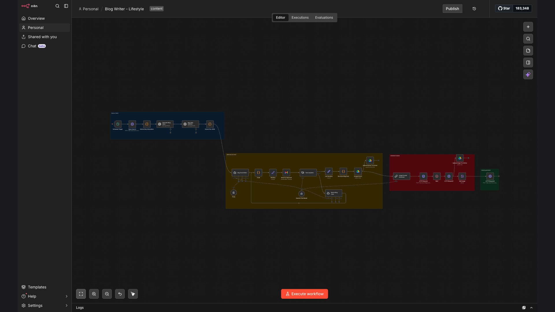
Task: Open Templates from the sidebar
Action: (45, 287)
